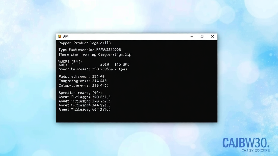Click the "WUDPS (RM):" header line
The height and width of the screenshot is (156, 278).
(x=70, y=61)
